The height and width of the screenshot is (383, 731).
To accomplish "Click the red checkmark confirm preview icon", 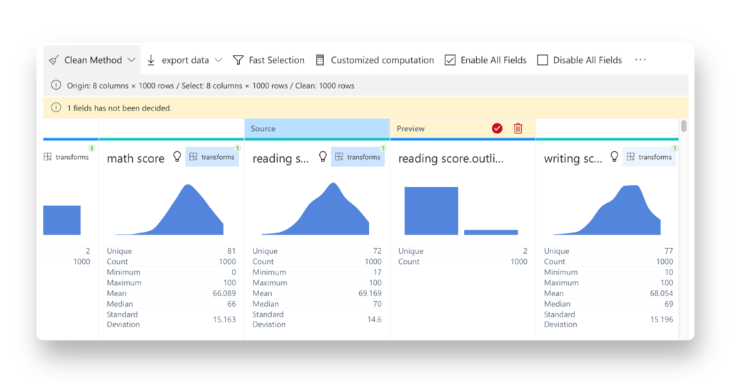I will (497, 128).
